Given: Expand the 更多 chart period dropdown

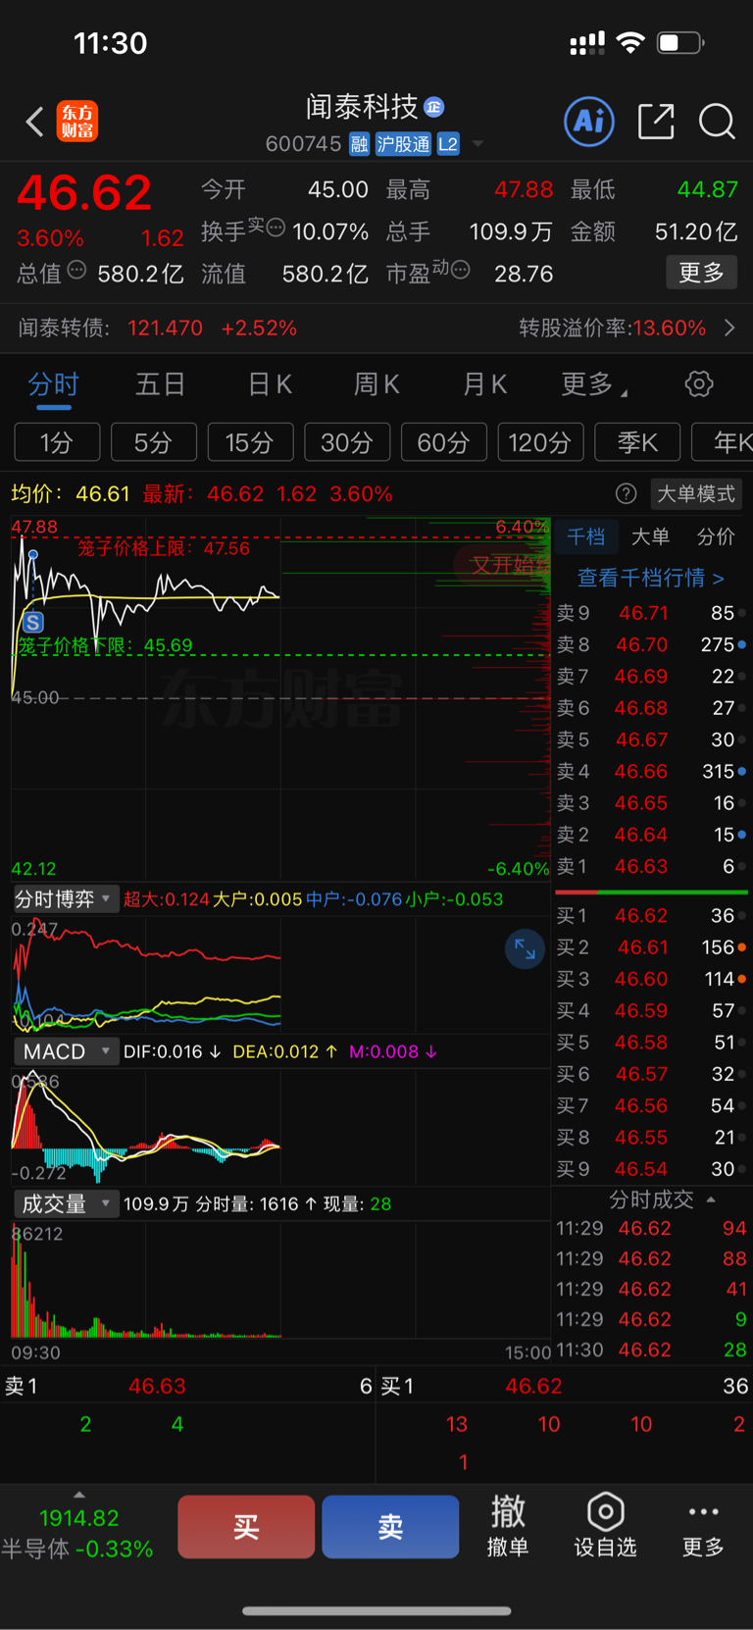Looking at the screenshot, I should tap(594, 384).
